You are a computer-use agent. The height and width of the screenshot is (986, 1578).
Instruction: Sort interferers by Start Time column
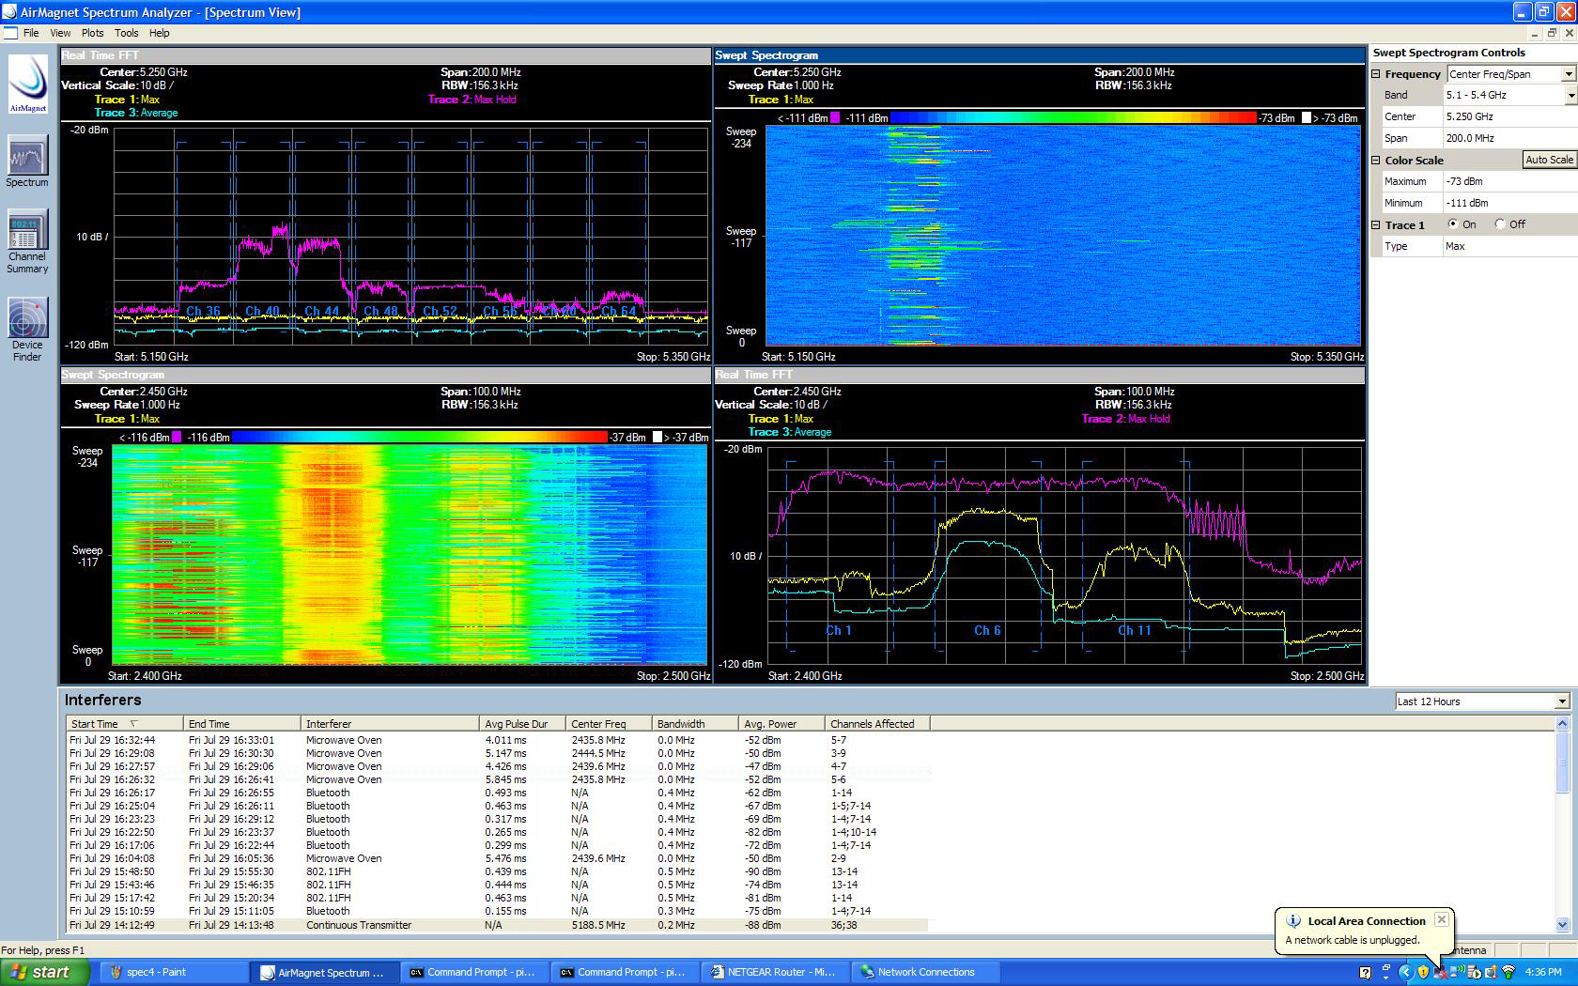(x=95, y=724)
